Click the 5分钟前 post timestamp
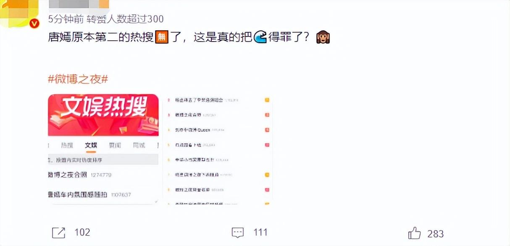Image resolution: width=510 pixels, height=246 pixels. (x=66, y=19)
